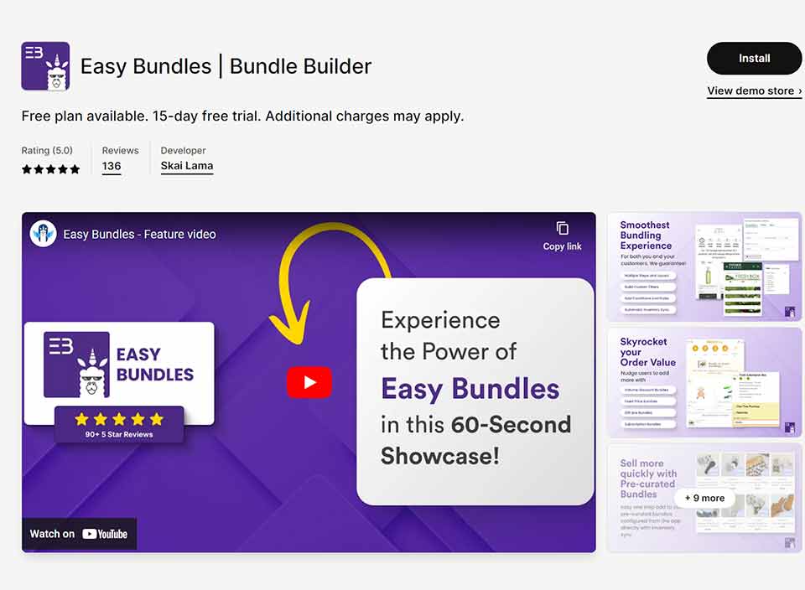Viewport: 805px width, 590px height.
Task: Open the 136 reviews link
Action: 112,166
